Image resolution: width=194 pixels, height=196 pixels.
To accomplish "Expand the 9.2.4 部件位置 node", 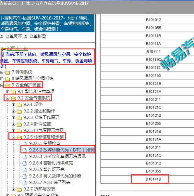I will click(14, 124).
